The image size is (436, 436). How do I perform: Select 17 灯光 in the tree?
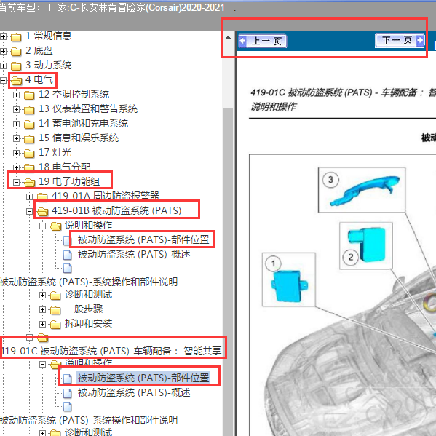(x=55, y=152)
